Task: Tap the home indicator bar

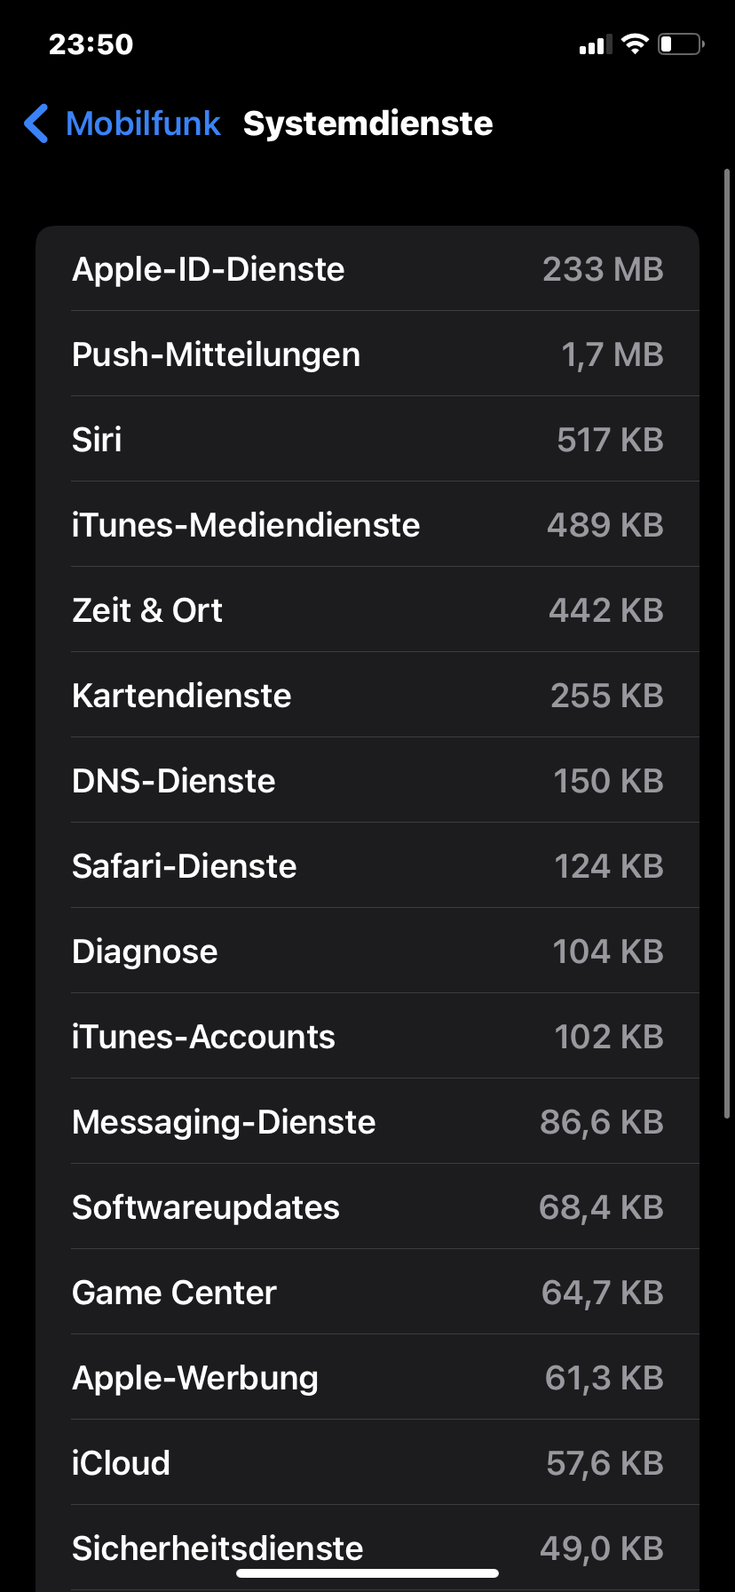Action: pos(367,1573)
